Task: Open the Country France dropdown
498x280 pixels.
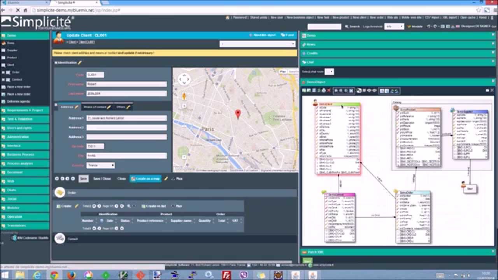Action: click(101, 165)
